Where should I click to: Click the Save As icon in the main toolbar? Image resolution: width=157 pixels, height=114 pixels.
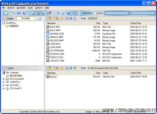point(24,13)
